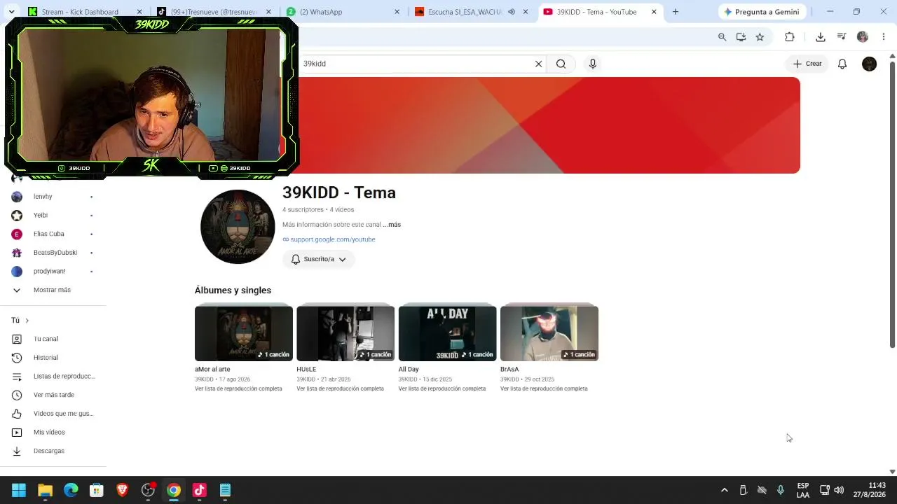The image size is (897, 504).
Task: Switch to the WhatsApp tab
Action: pyautogui.click(x=343, y=12)
